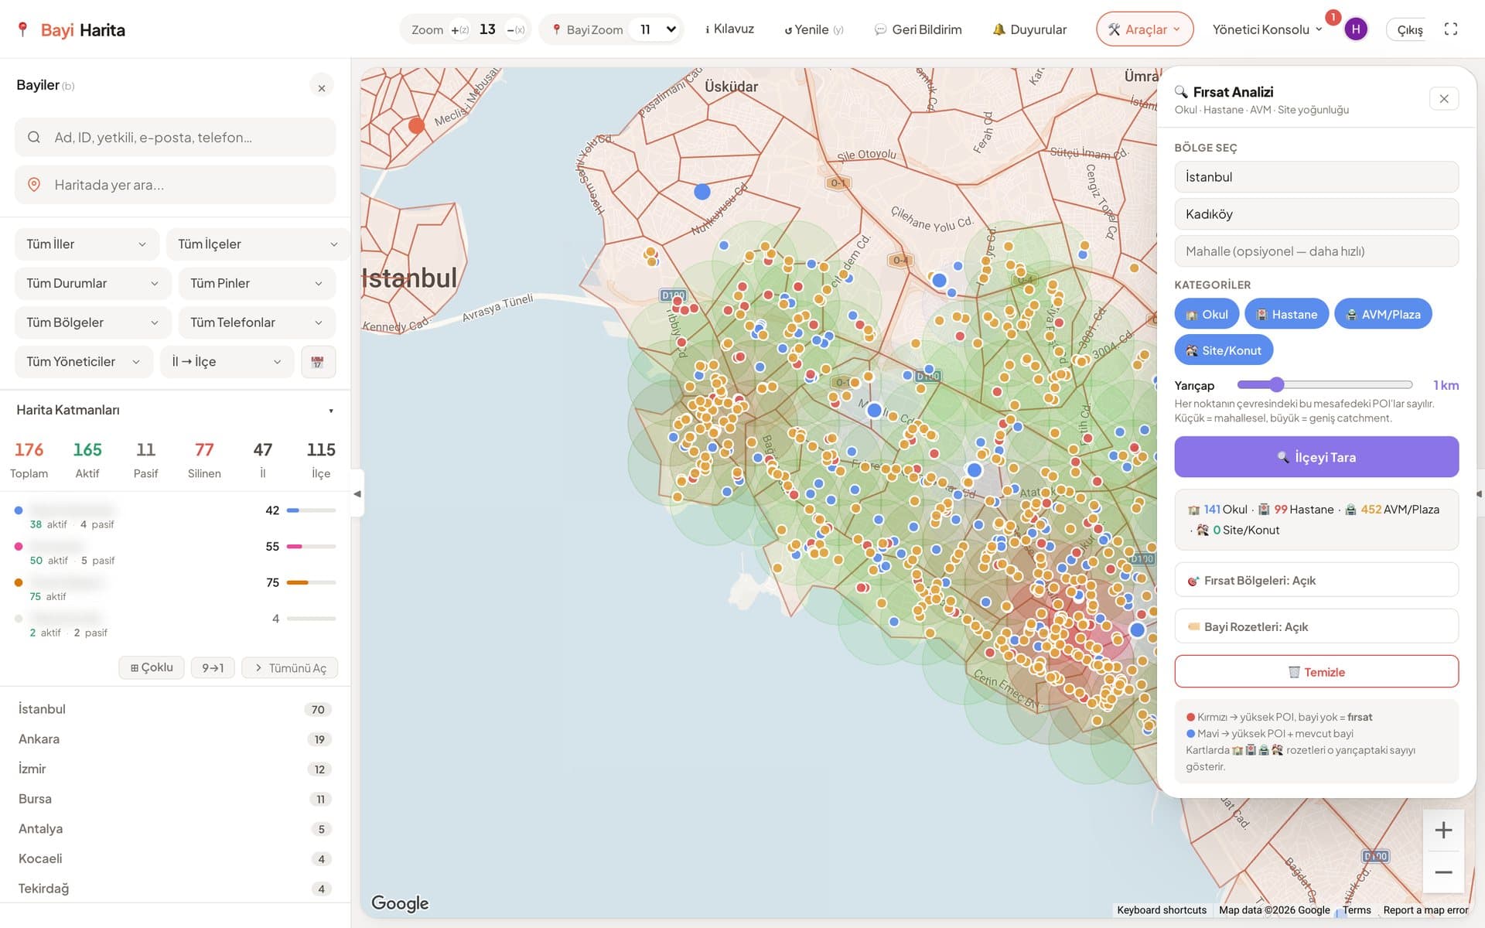
Task: Toggle Bayi Rozetleri: Açık
Action: click(1316, 626)
